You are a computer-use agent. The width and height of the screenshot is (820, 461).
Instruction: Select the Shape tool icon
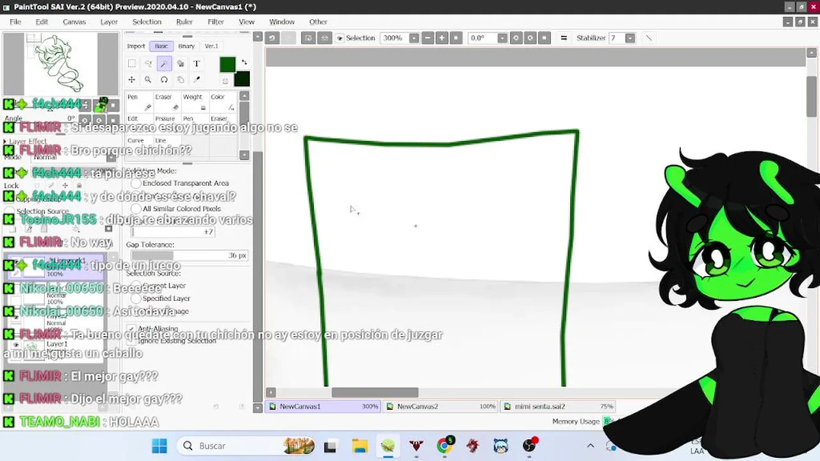(181, 63)
